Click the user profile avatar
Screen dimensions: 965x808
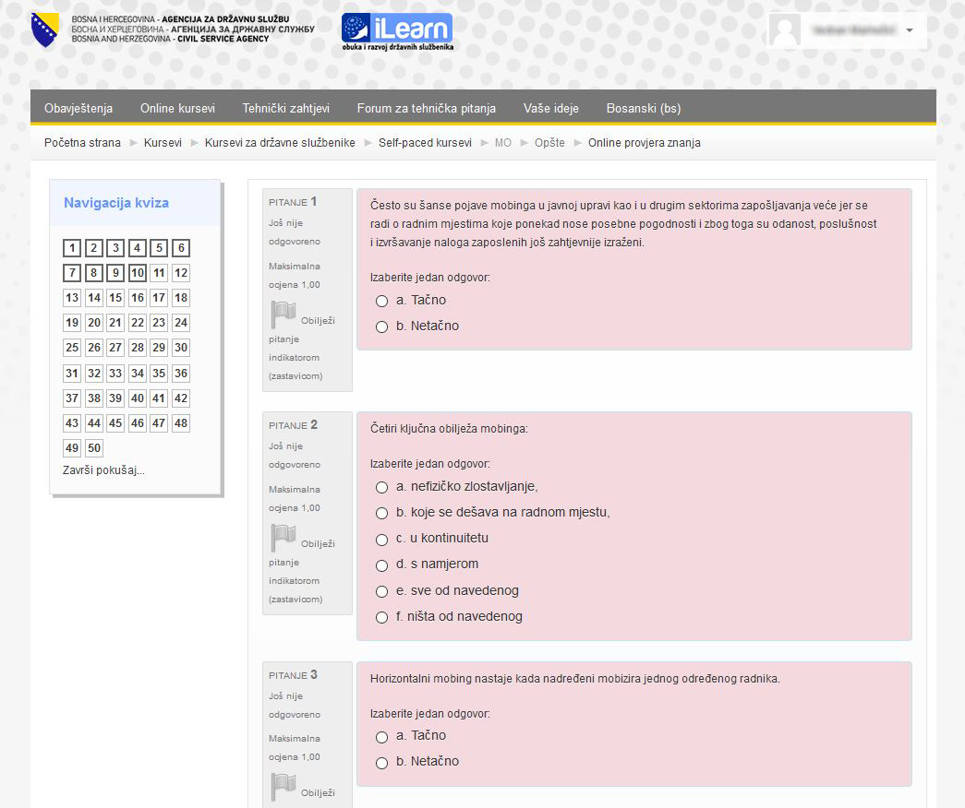785,30
